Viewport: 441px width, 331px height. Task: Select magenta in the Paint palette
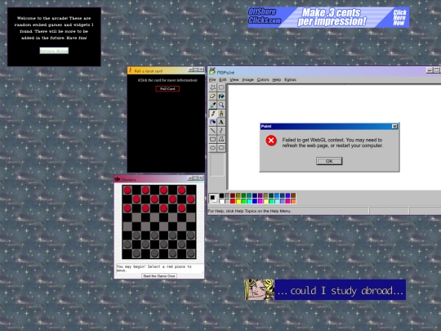(x=261, y=201)
